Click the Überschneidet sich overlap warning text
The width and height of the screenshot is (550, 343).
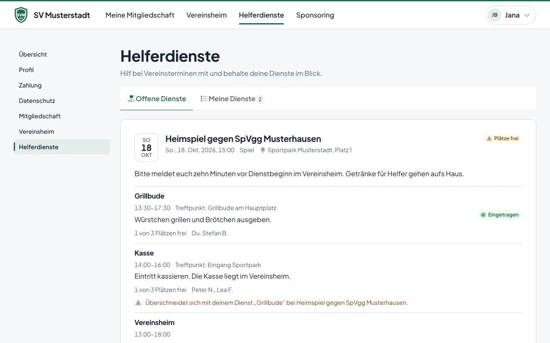tap(277, 303)
